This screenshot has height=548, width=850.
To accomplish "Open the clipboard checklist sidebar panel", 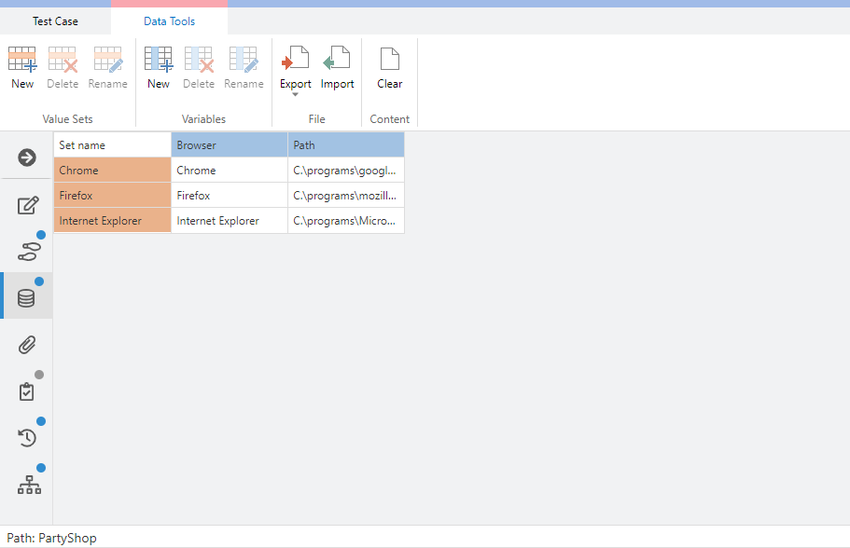I will click(x=27, y=391).
